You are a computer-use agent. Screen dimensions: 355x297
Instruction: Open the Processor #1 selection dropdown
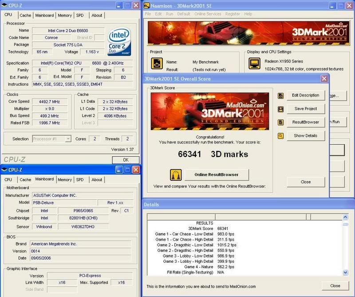pos(68,139)
